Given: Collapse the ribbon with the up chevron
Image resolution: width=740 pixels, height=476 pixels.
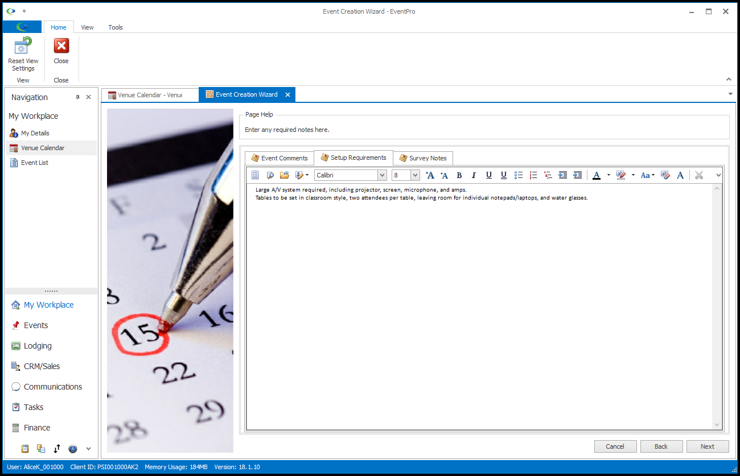Looking at the screenshot, I should point(729,80).
